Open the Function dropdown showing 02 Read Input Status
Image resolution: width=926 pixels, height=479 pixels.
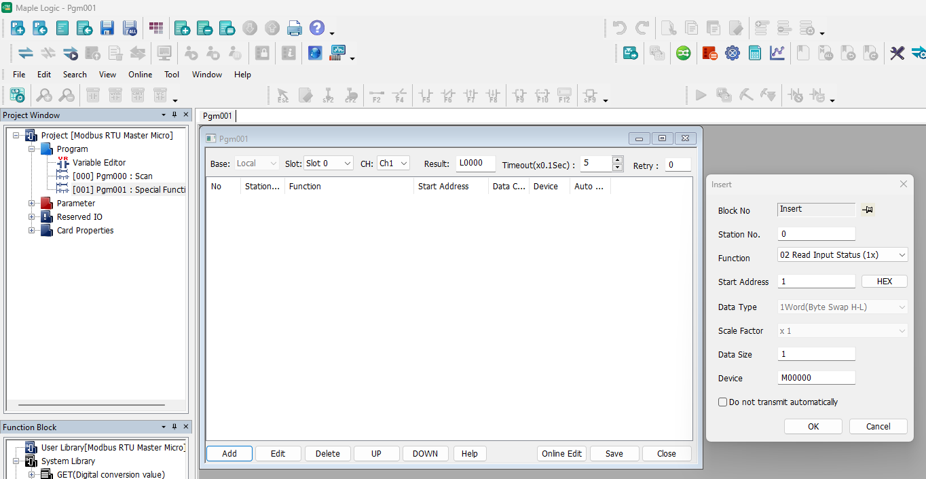(x=903, y=254)
